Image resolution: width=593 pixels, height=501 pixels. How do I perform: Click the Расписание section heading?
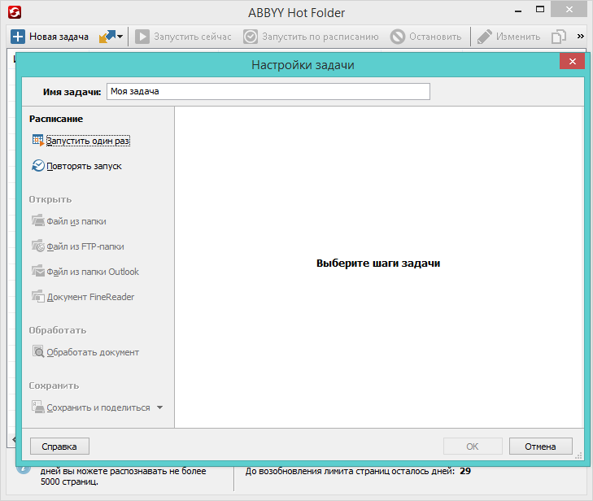(x=56, y=119)
